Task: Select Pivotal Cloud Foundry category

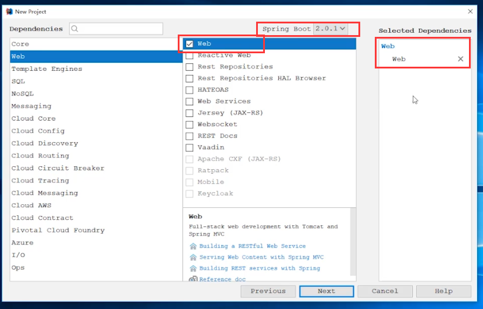Action: pos(96,230)
